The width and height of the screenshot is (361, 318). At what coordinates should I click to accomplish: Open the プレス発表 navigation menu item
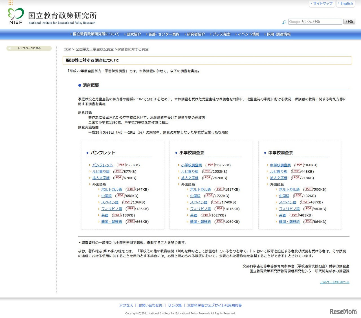221,34
